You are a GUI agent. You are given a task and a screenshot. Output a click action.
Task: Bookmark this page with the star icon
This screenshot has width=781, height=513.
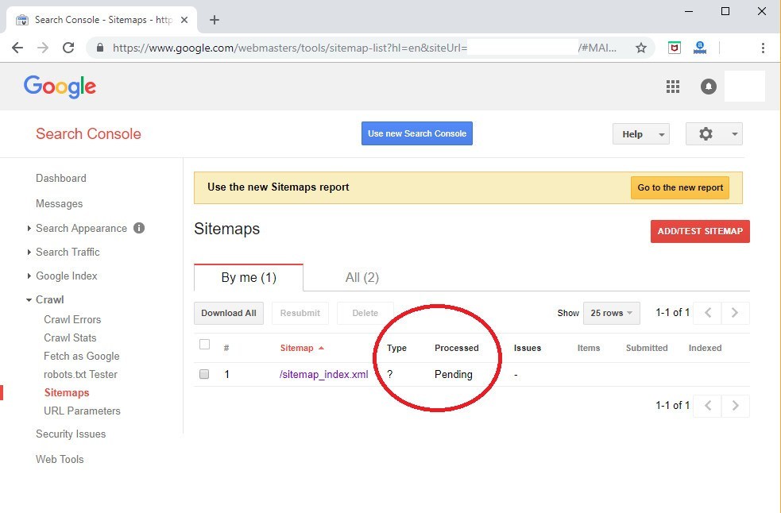point(641,48)
